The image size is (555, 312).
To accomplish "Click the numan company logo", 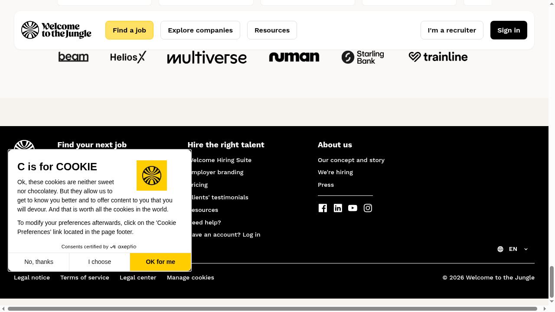I will coord(294,57).
